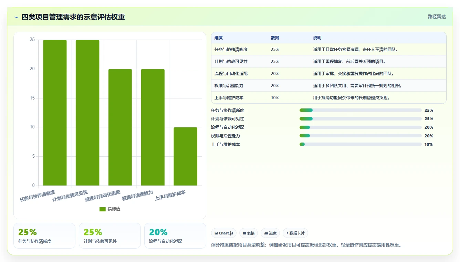460x262 pixels.
Task: Select table cell 流程与自动化适配
Action: click(x=231, y=74)
